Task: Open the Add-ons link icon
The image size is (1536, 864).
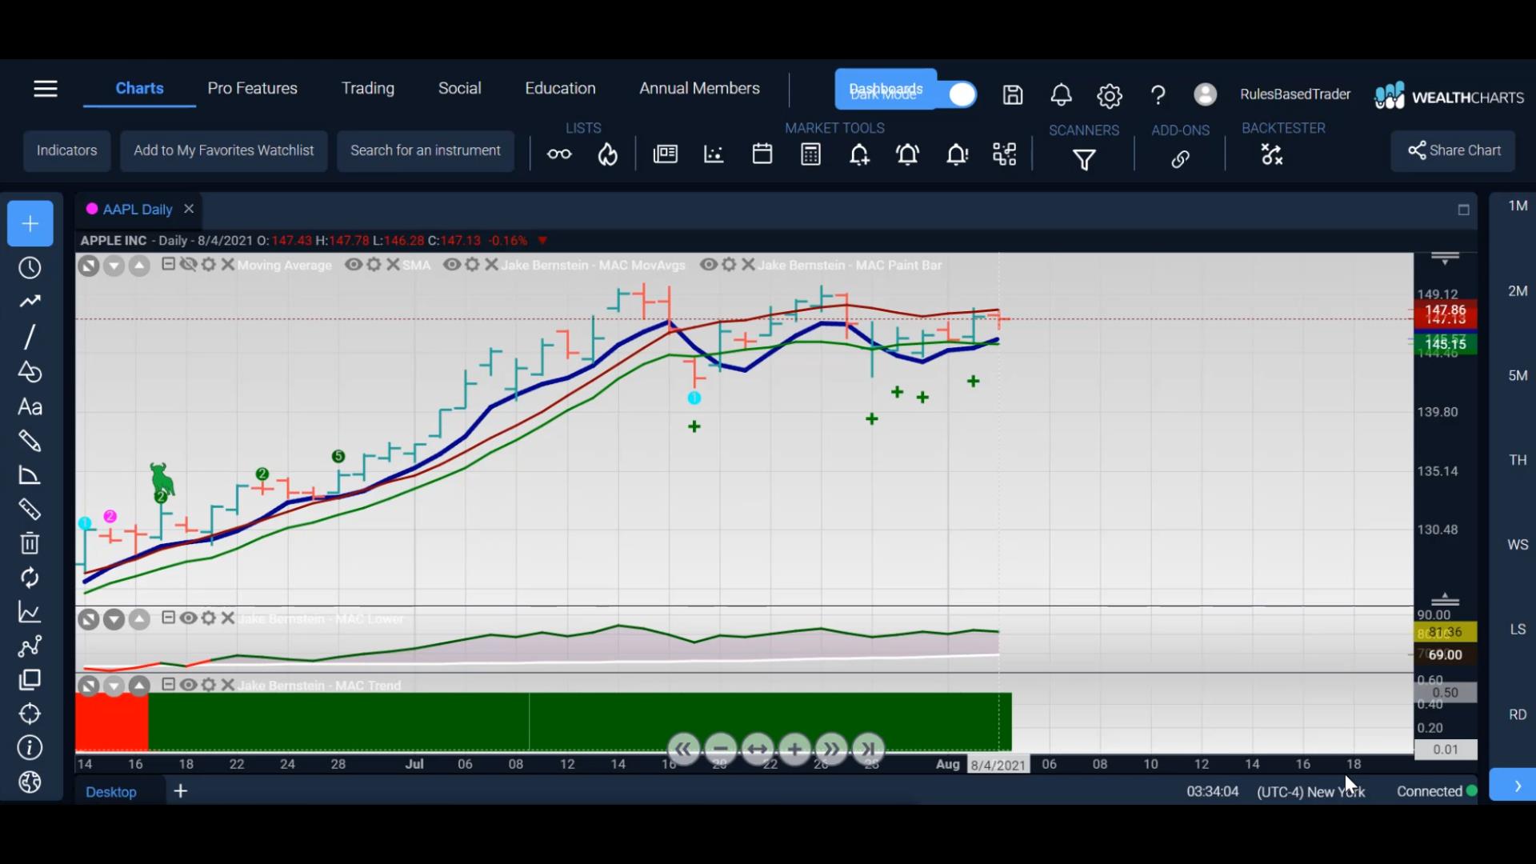Action: click(x=1180, y=159)
